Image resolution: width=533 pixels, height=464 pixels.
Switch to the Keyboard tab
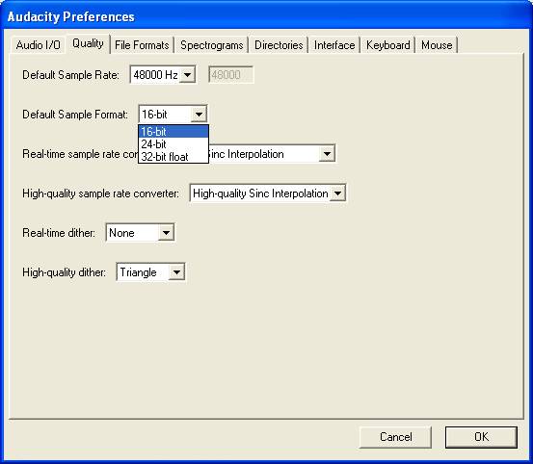click(387, 45)
